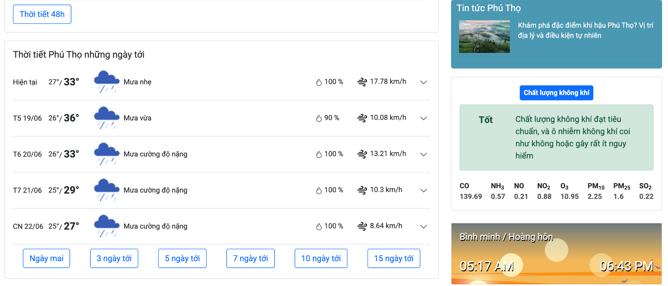Click the rain cloud icon for Hiện tại
Image resolution: width=668 pixels, height=286 pixels.
(x=106, y=82)
